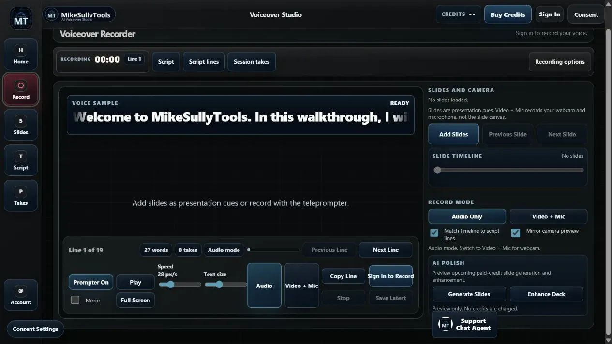Switch to the Script lines tab
This screenshot has width=612, height=344.
coord(204,62)
